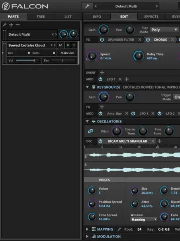Add a new event processor
Image resolution: width=180 pixels, height=241 pixels.
tap(102, 72)
